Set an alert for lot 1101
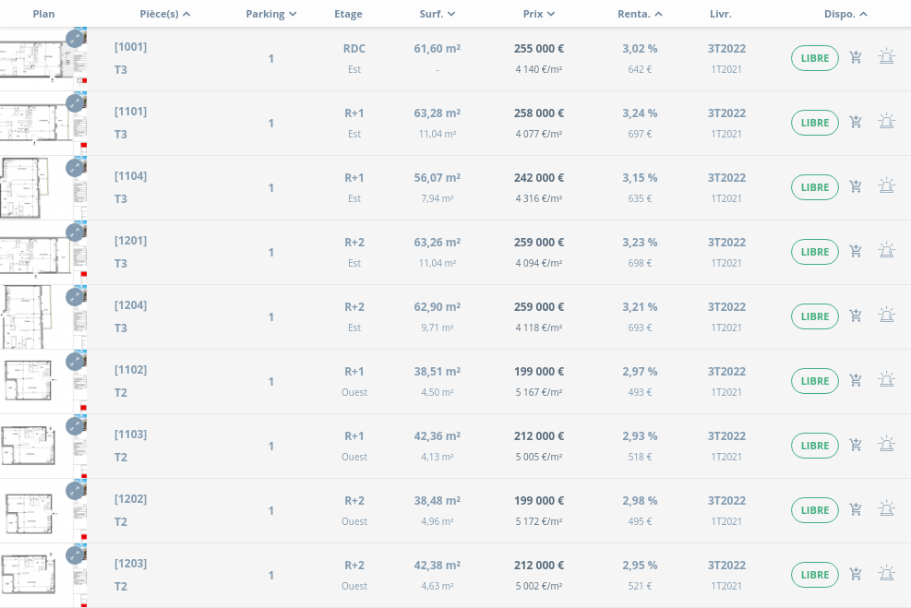Viewport: 911px width, 608px height. [886, 123]
